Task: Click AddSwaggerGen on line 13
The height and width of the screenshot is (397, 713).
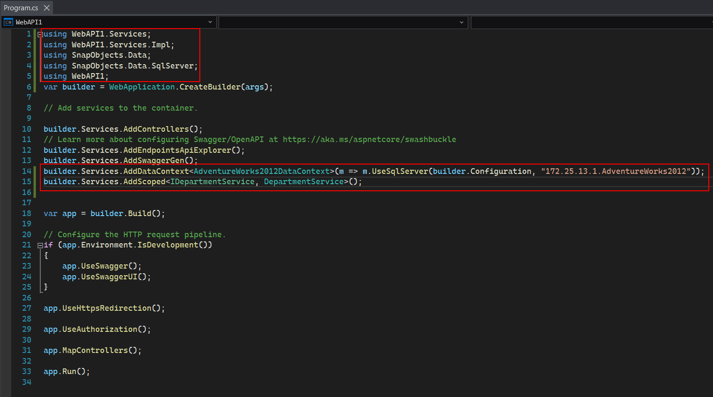Action: point(153,160)
